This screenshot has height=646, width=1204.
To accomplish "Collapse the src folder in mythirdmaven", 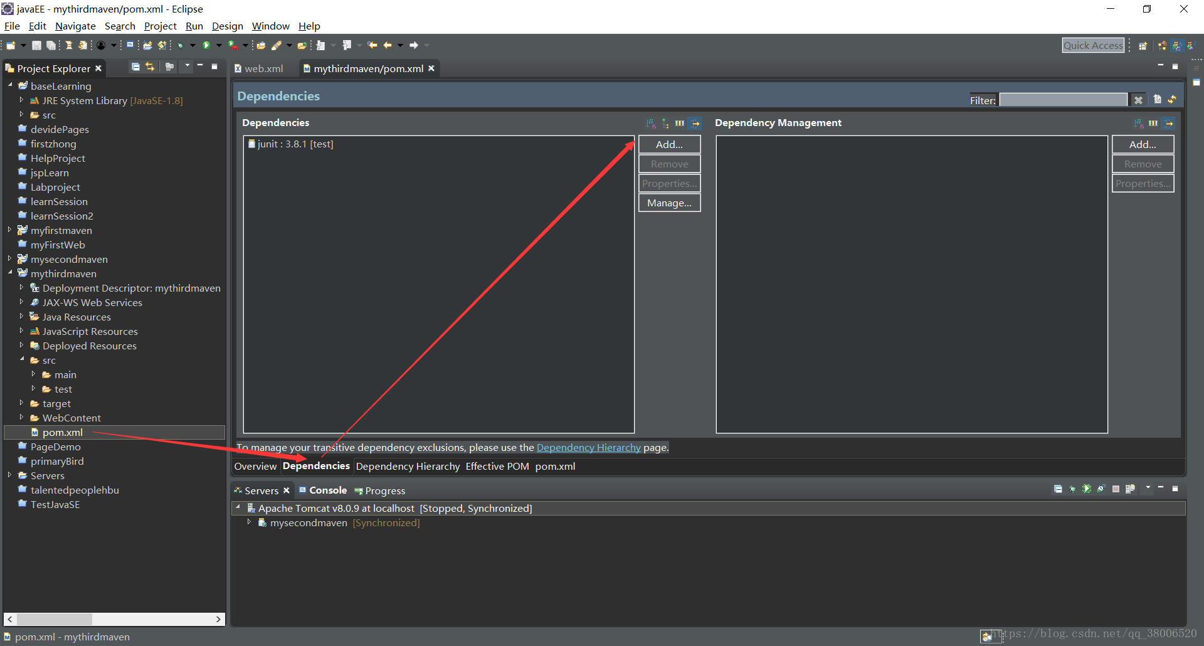I will click(22, 360).
